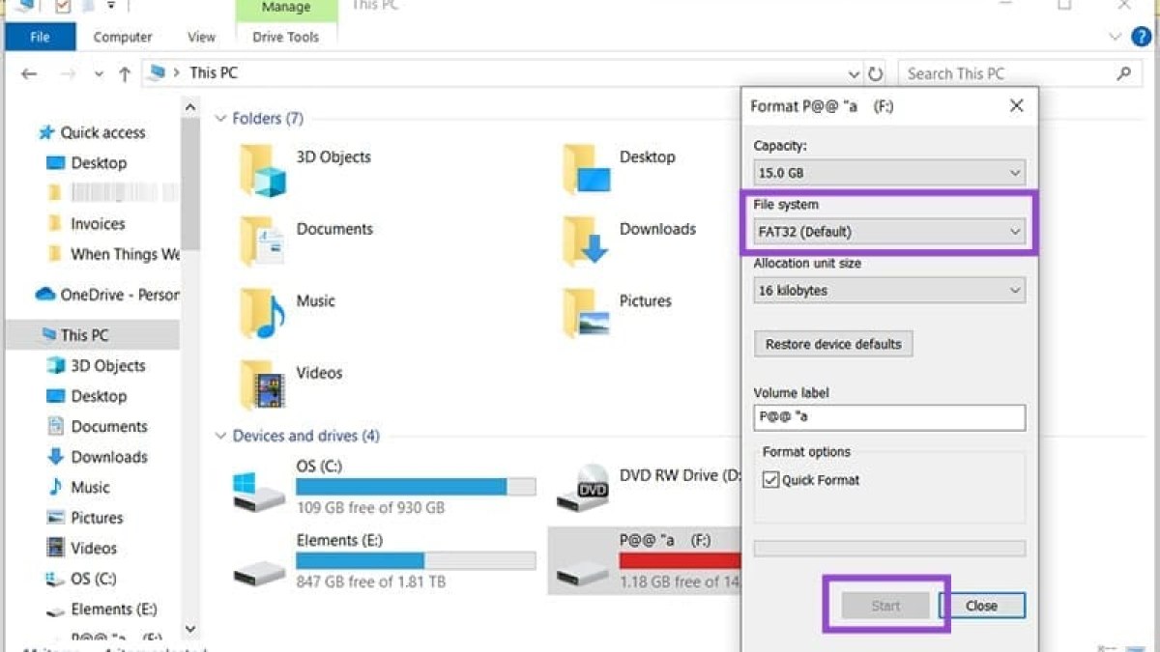Uncheck the Quick Format checkbox

click(x=770, y=480)
